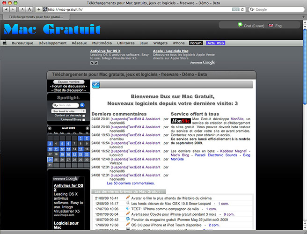Viewport: 307px width, 234px height.
Task: Click the pencil icon beside Avatar news item
Action: click(128, 197)
